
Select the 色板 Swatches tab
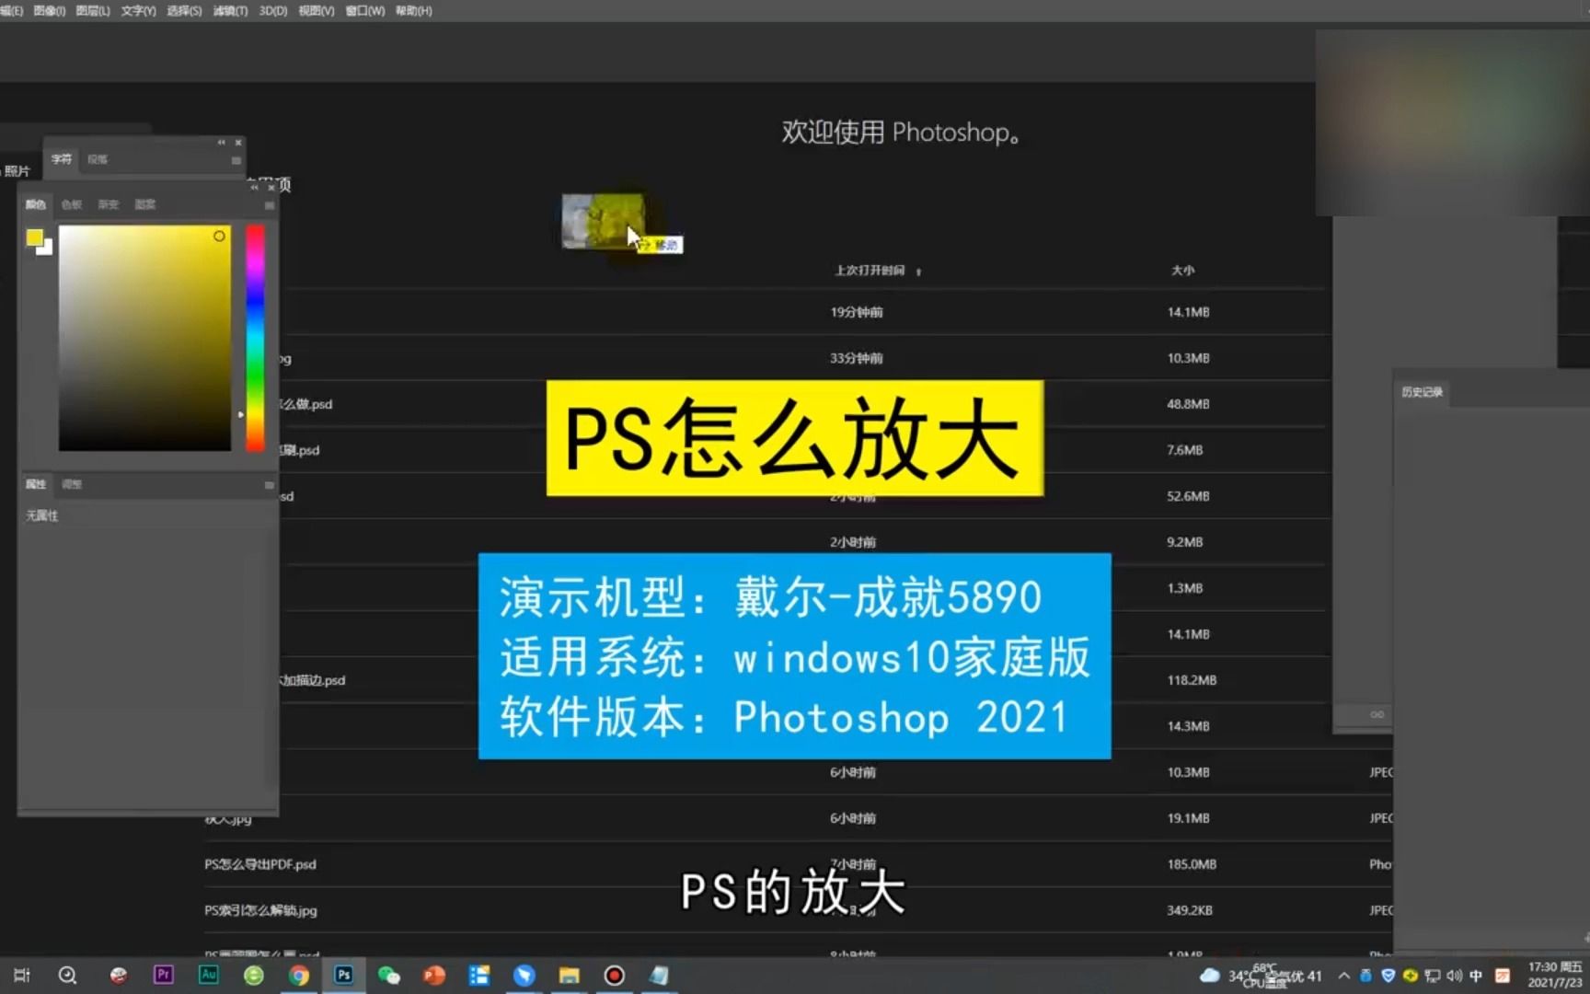(x=72, y=204)
